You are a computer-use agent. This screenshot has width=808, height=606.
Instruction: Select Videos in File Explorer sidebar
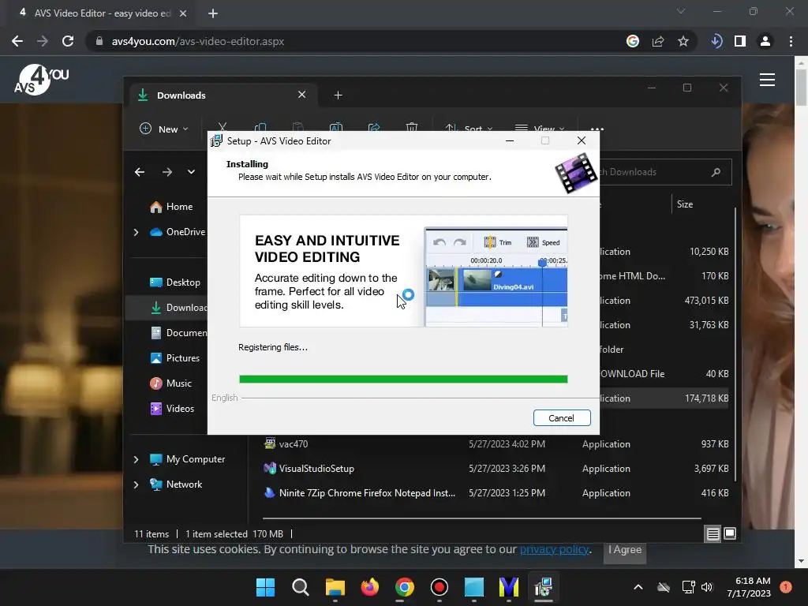[x=172, y=409]
